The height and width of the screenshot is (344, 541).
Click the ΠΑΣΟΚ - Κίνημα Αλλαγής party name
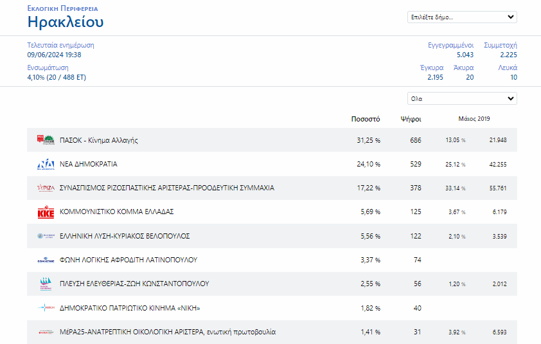[x=99, y=140]
